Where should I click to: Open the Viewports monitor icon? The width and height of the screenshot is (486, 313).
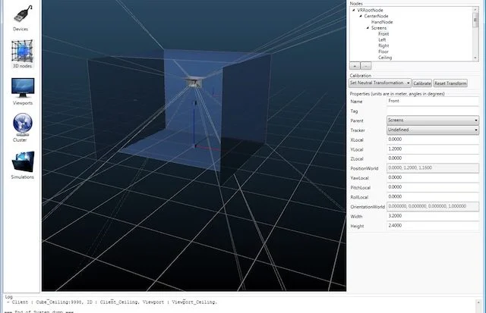pyautogui.click(x=23, y=87)
